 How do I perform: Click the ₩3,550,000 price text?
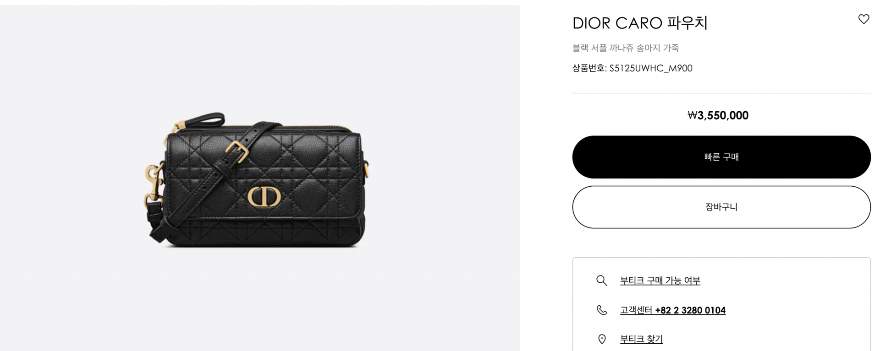pyautogui.click(x=718, y=115)
